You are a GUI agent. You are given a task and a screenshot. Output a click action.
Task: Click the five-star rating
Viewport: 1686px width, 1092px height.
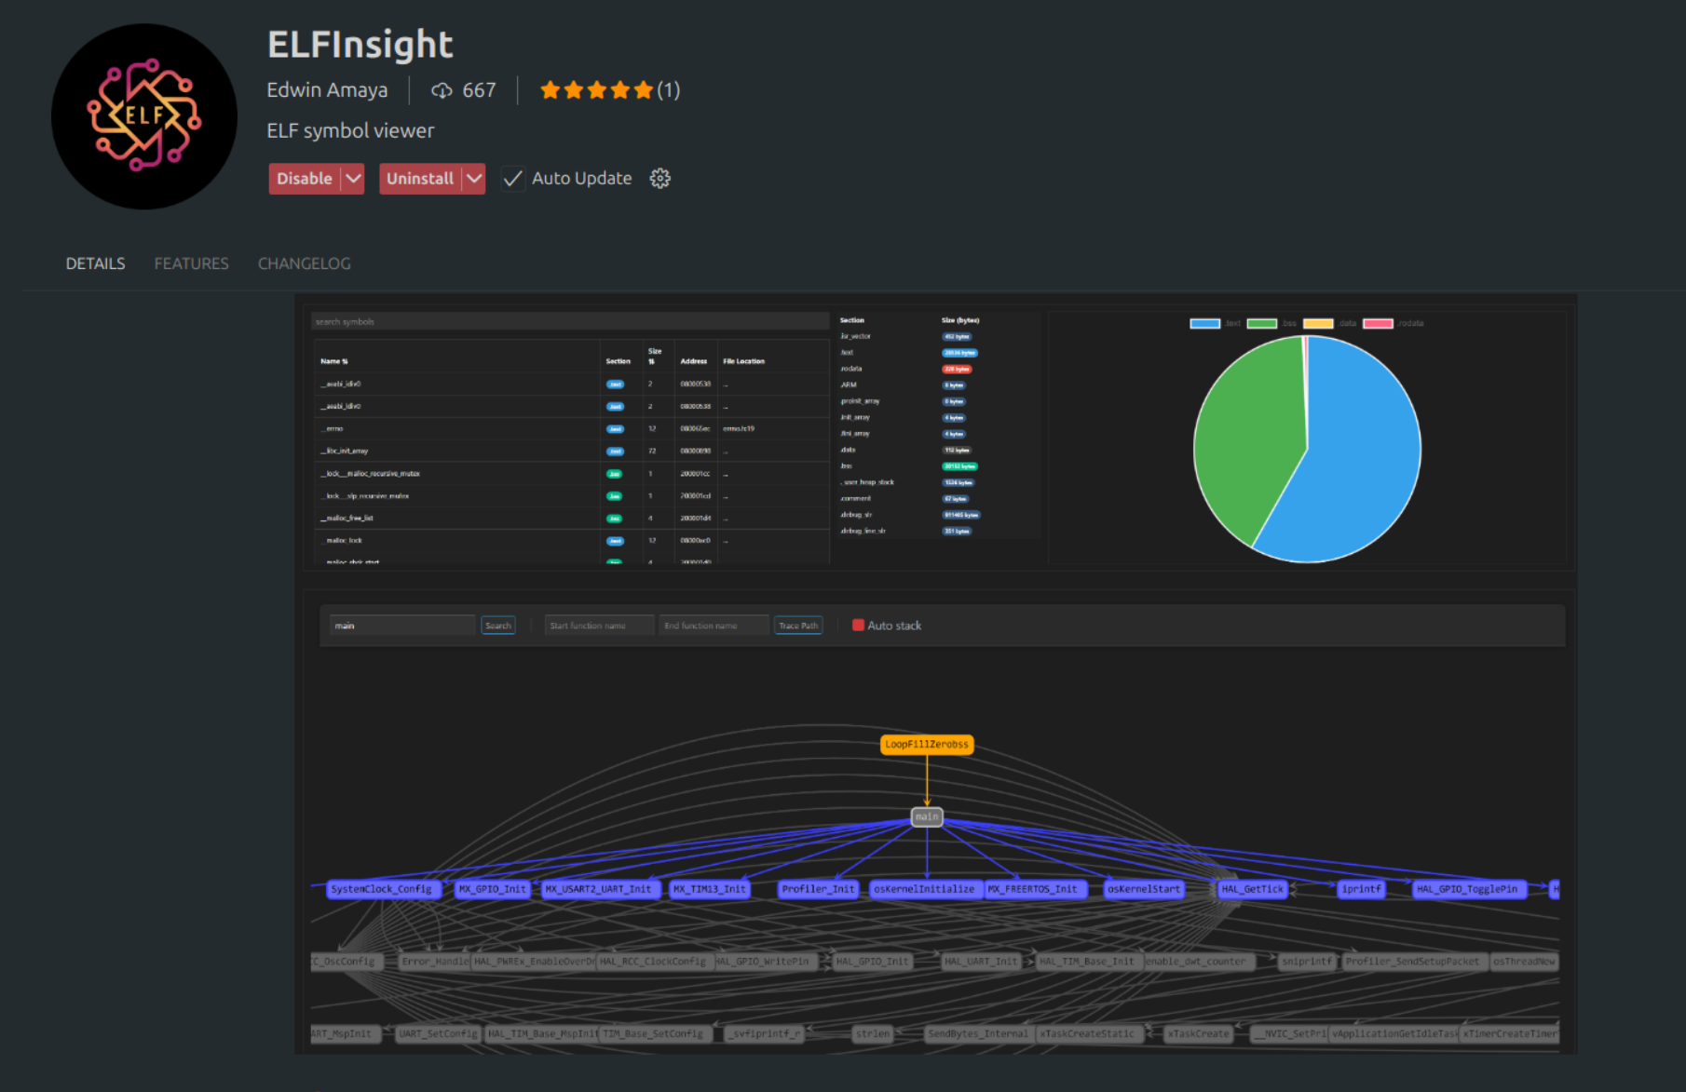pyautogui.click(x=597, y=90)
